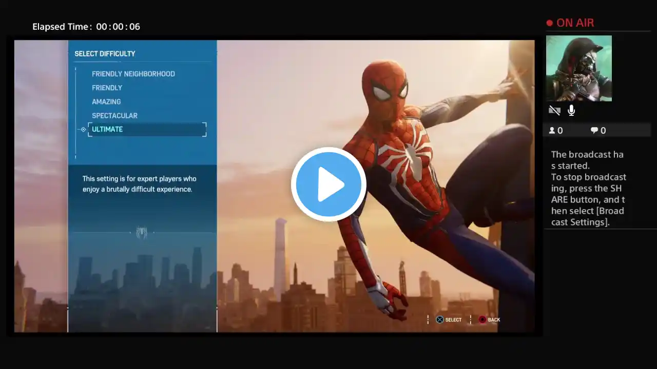Click the Elapsed Time counter

tap(86, 27)
